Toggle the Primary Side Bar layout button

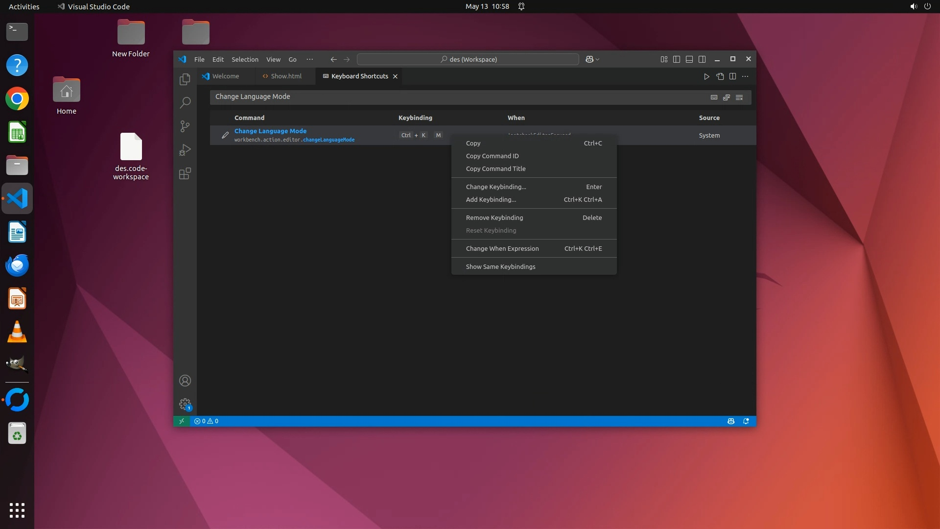point(676,59)
